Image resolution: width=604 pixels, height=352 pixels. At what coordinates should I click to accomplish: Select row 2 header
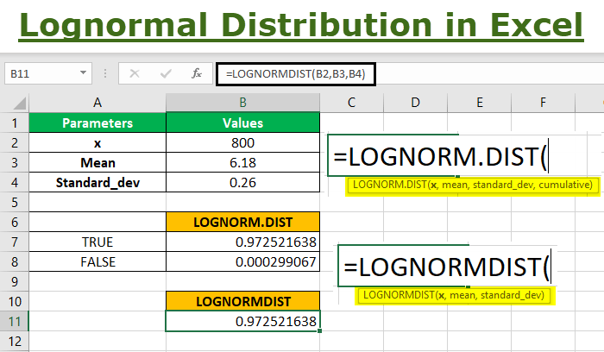pos(15,143)
